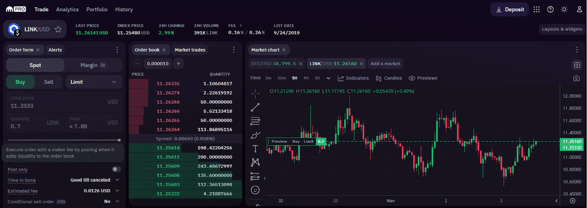Open the Analytics menu
Viewport: 587px width, 208px height.
(67, 9)
